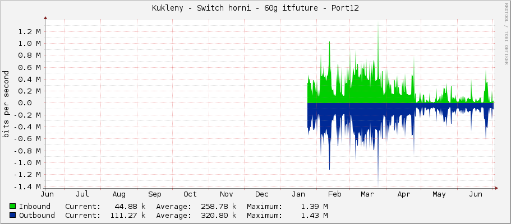Click the 'Jul' x-axis month label
The image size is (511, 224).
pyautogui.click(x=82, y=194)
